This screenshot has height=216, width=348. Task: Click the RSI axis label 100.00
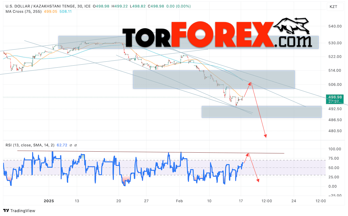point(335,149)
